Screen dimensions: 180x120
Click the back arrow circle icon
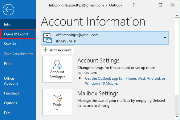pyautogui.click(x=8, y=10)
